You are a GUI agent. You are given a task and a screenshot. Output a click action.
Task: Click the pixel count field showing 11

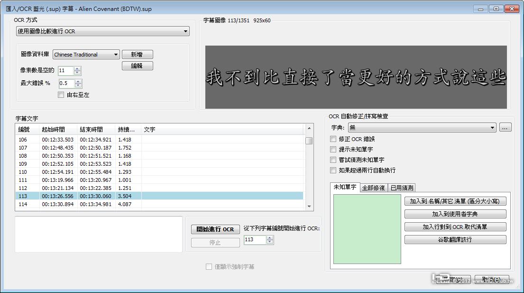click(x=65, y=71)
